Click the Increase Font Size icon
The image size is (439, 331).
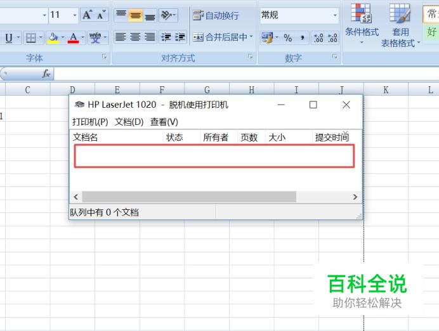[x=87, y=15]
